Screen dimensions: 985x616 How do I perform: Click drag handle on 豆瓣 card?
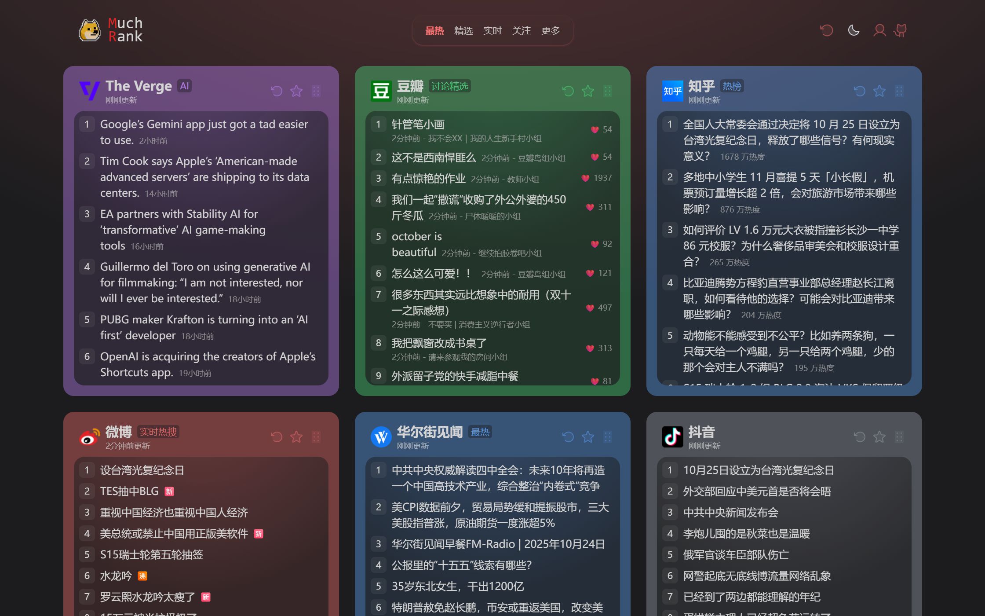click(607, 91)
